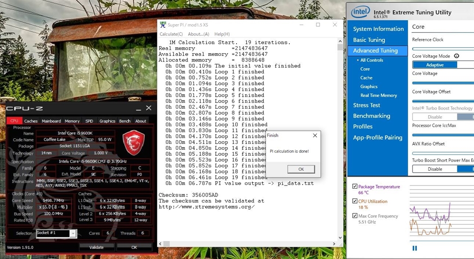Open System Information in Intel XTU

(378, 29)
